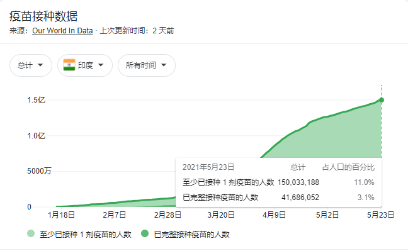Open the 总计 metric dropdown
Viewport: 408px width, 251px height.
pyautogui.click(x=31, y=65)
